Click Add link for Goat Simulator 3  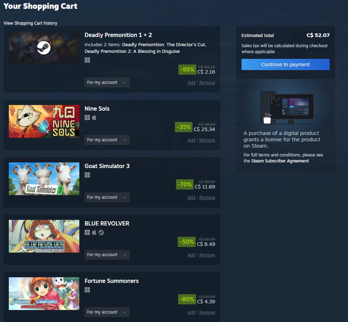pyautogui.click(x=191, y=198)
